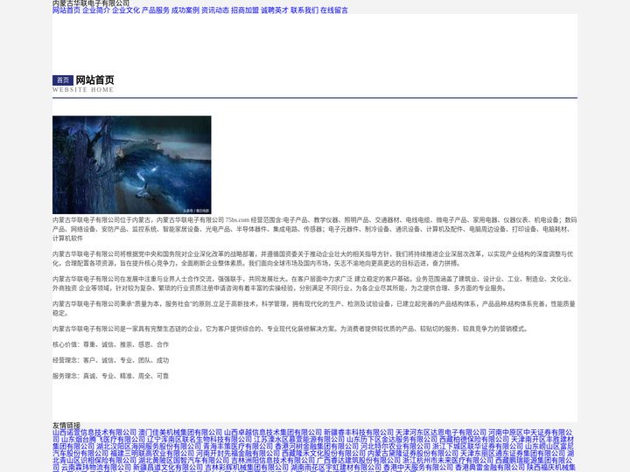Visit 河北特尔农业有限公司 link
Image resolution: width=630 pixels, height=472 pixels.
coord(395,447)
